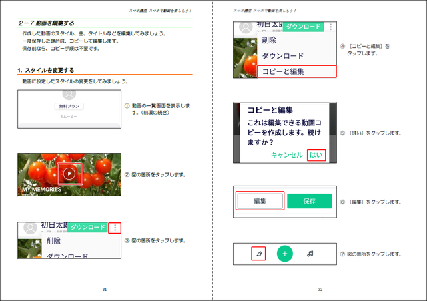The image size is (427, 301).
Task: Click the three-dot icon in step 4 screenshot
Action: [331, 27]
